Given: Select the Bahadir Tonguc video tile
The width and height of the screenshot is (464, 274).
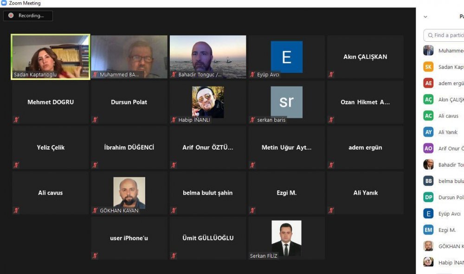Looking at the screenshot, I should click(x=208, y=57).
